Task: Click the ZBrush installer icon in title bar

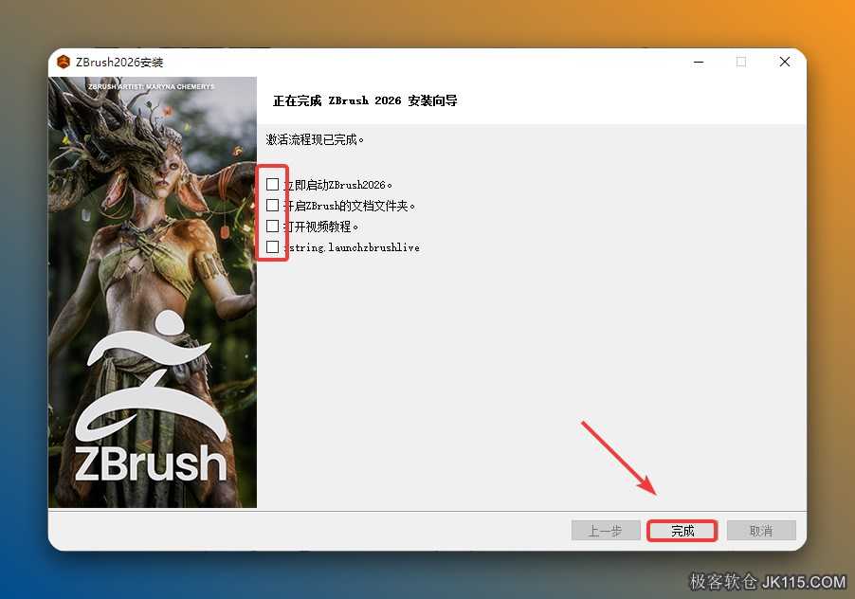Action: [64, 63]
